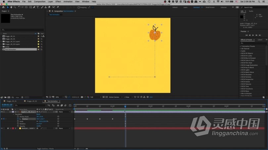Open the Layer menu
Viewport: 268px width, 150px height.
(x=50, y=2)
